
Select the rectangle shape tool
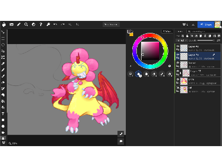3,120
